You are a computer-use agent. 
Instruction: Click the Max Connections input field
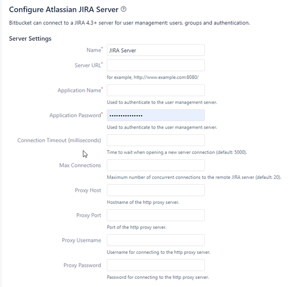156,165
